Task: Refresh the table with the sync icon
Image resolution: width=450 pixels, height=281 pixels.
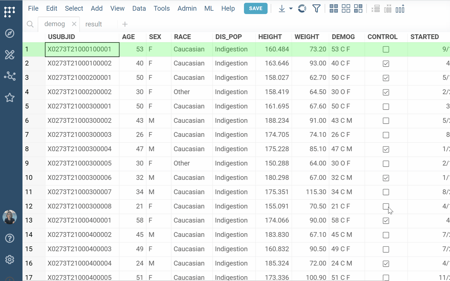Action: tap(302, 9)
